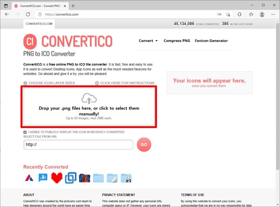
Task: Click the cloud upload icon in the drop zone
Action: 89,98
